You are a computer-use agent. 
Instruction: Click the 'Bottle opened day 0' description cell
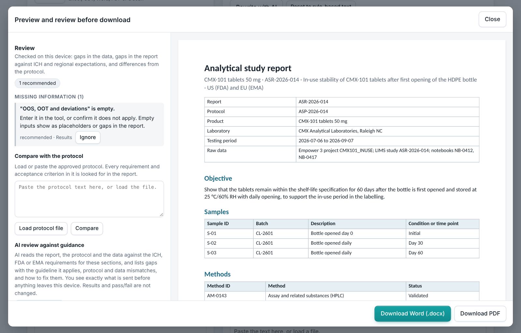coord(357,234)
